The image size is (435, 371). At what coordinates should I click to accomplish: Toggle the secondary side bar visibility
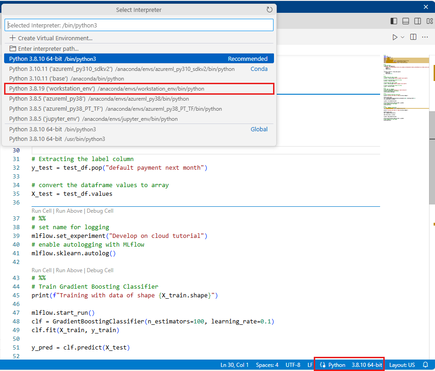418,21
